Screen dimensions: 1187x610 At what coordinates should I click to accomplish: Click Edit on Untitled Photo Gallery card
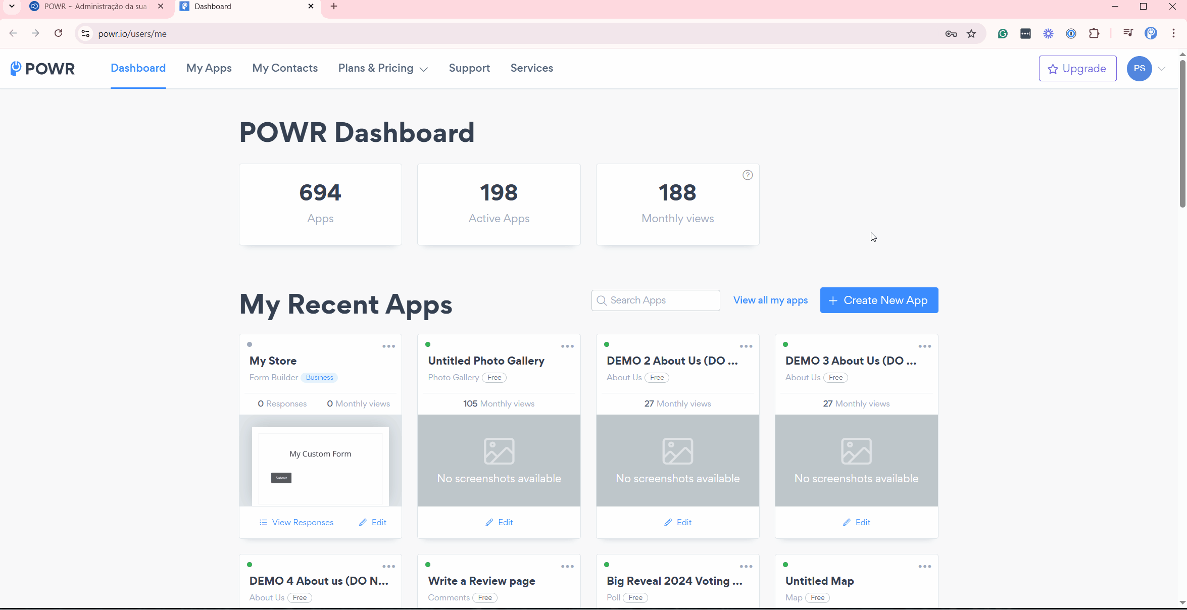click(499, 523)
